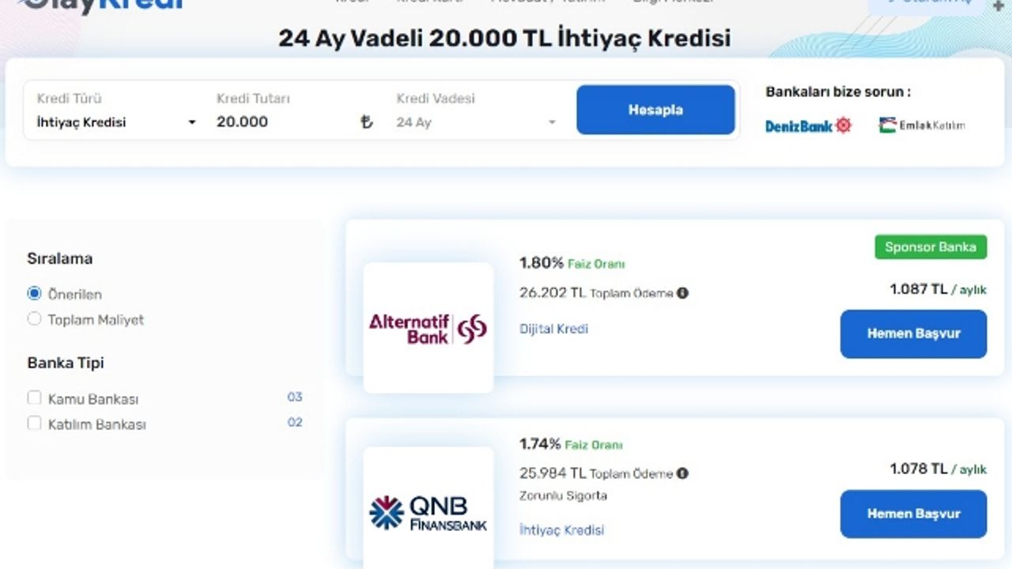Show info icon beside 25.984 TL Toplam Ödeme
Viewport: 1012px width, 569px height.
click(x=682, y=473)
